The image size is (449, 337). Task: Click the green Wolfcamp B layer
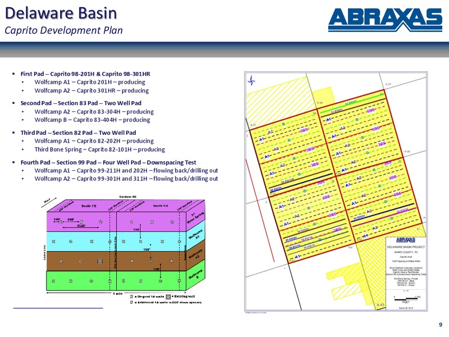click(116, 280)
